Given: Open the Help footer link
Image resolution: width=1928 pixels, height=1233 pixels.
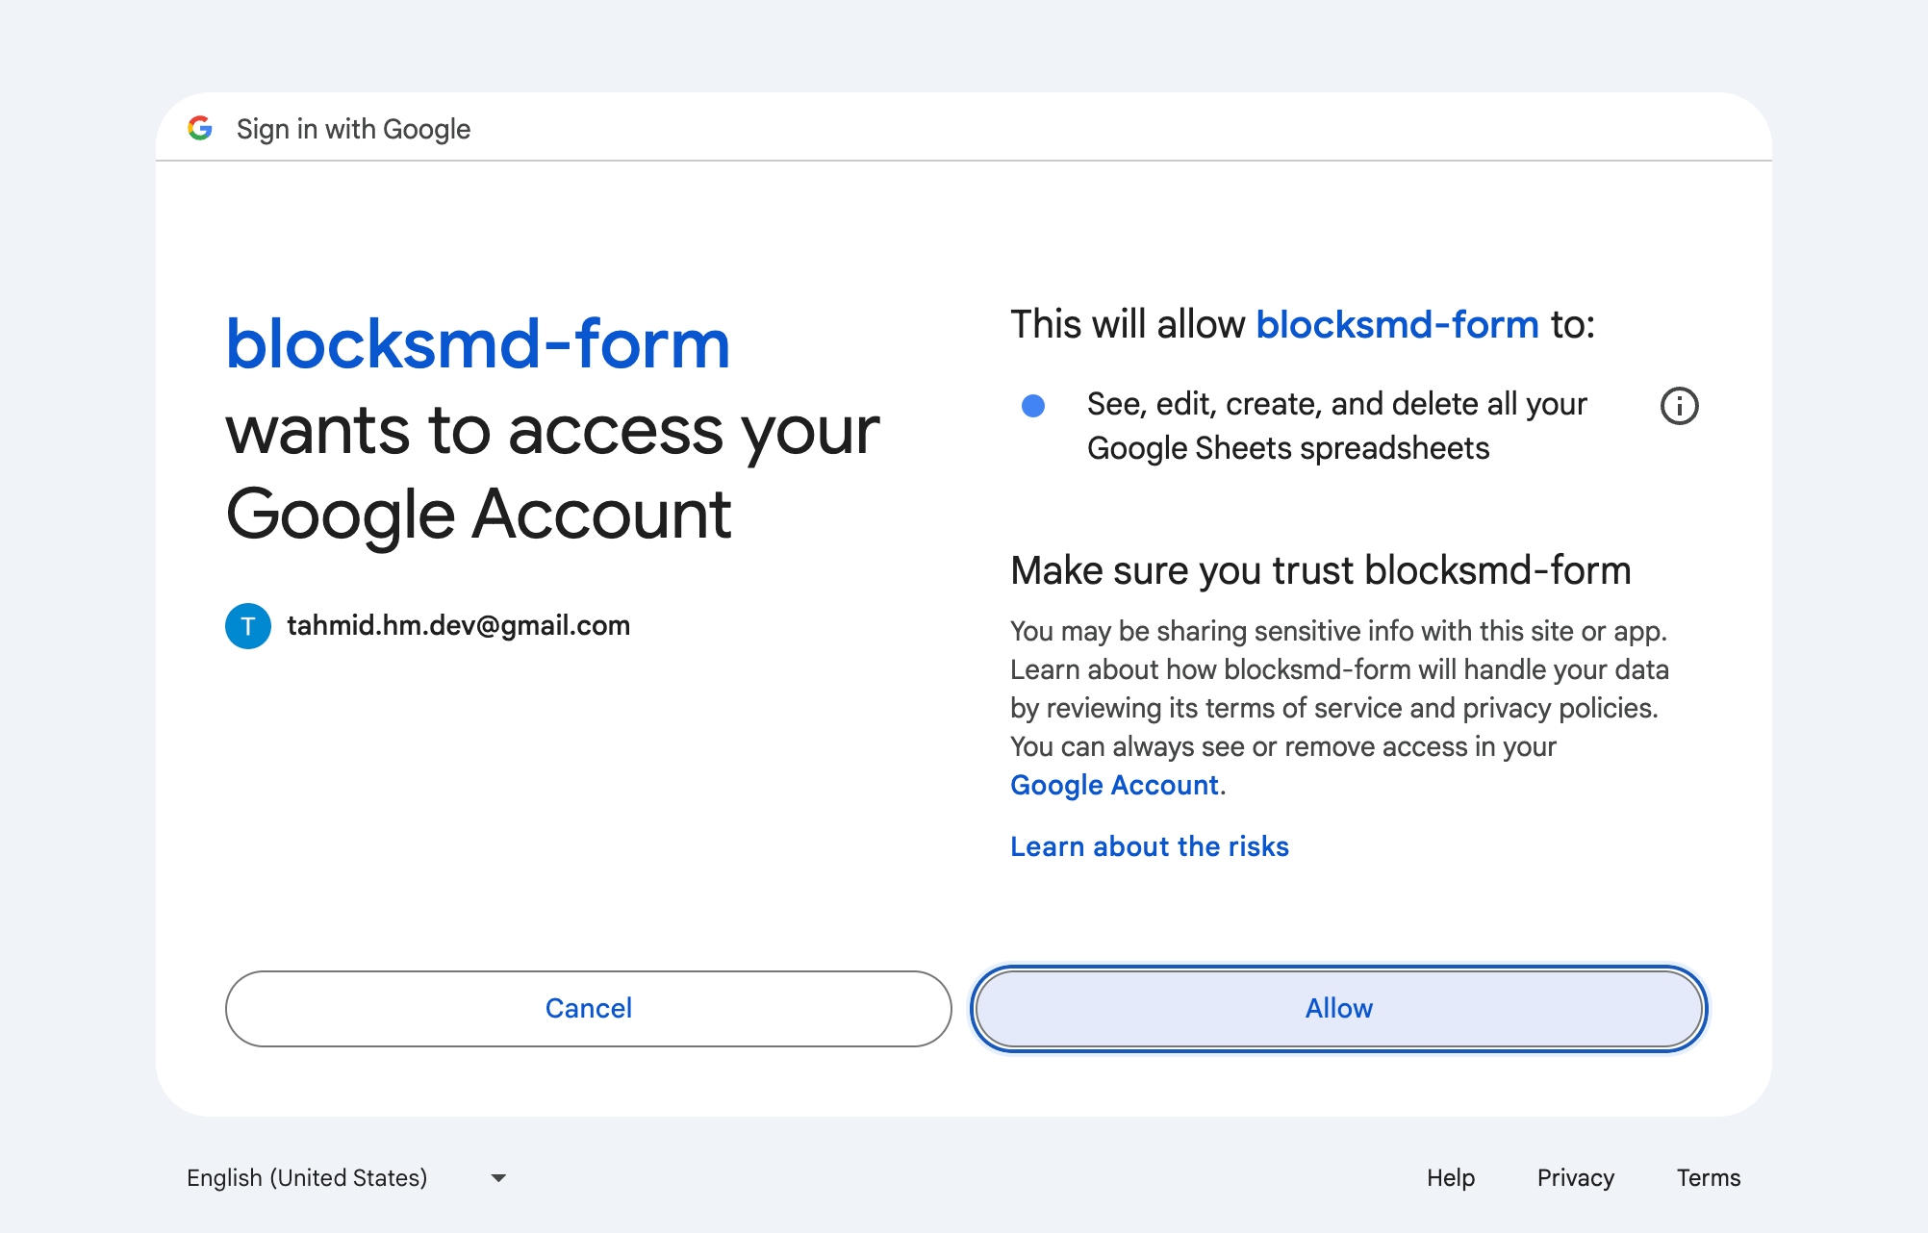Looking at the screenshot, I should pyautogui.click(x=1450, y=1178).
